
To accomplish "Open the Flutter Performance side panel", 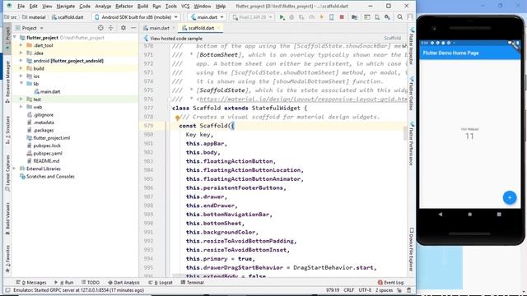I will 411,144.
